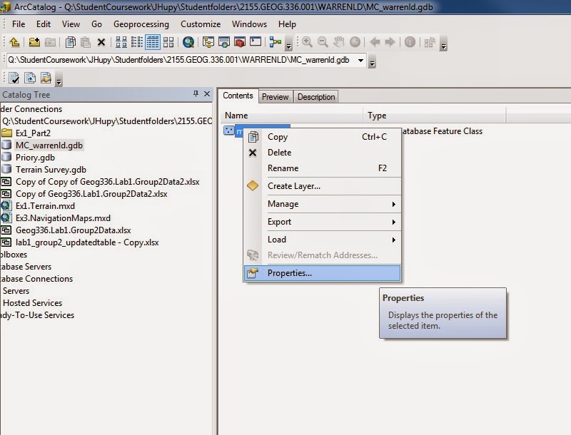Open the ArcToolbox window icon

pos(240,42)
